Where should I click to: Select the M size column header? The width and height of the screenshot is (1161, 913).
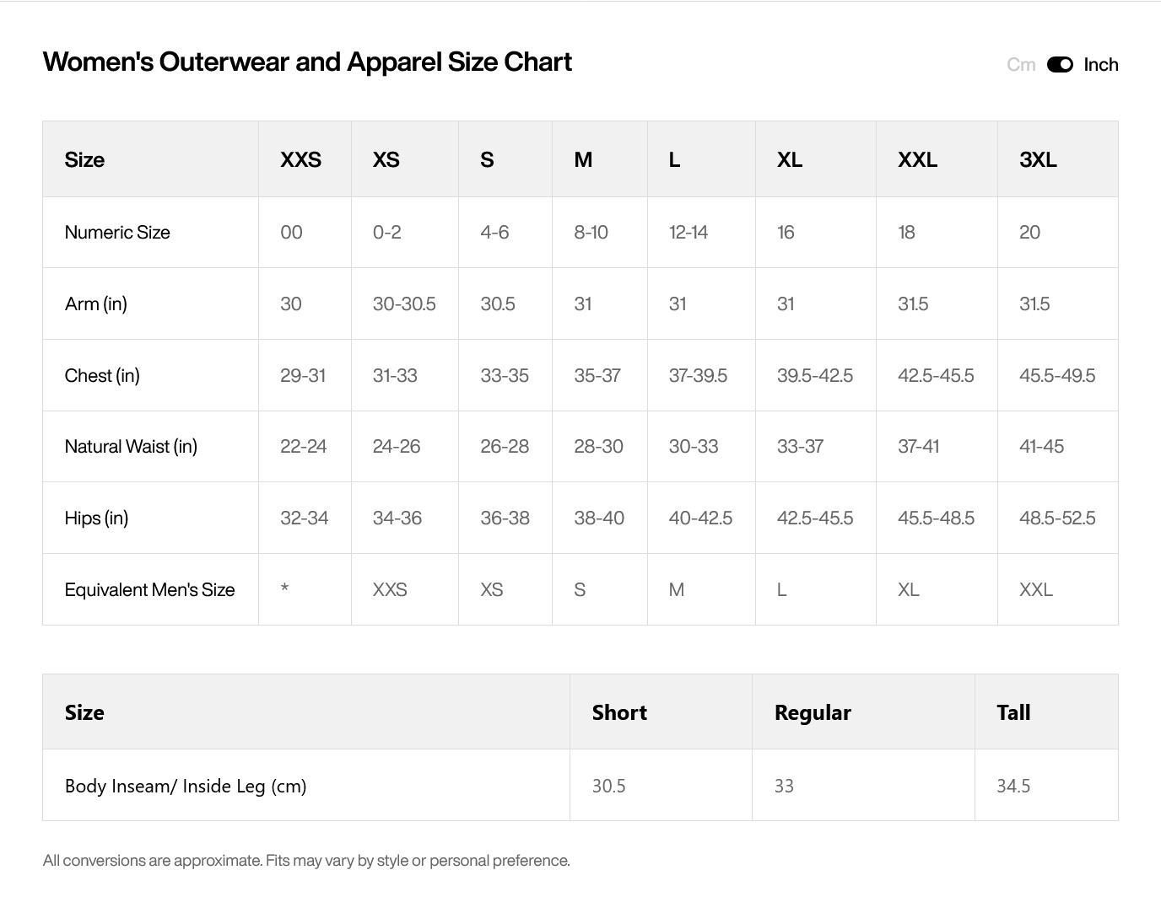[x=583, y=159]
